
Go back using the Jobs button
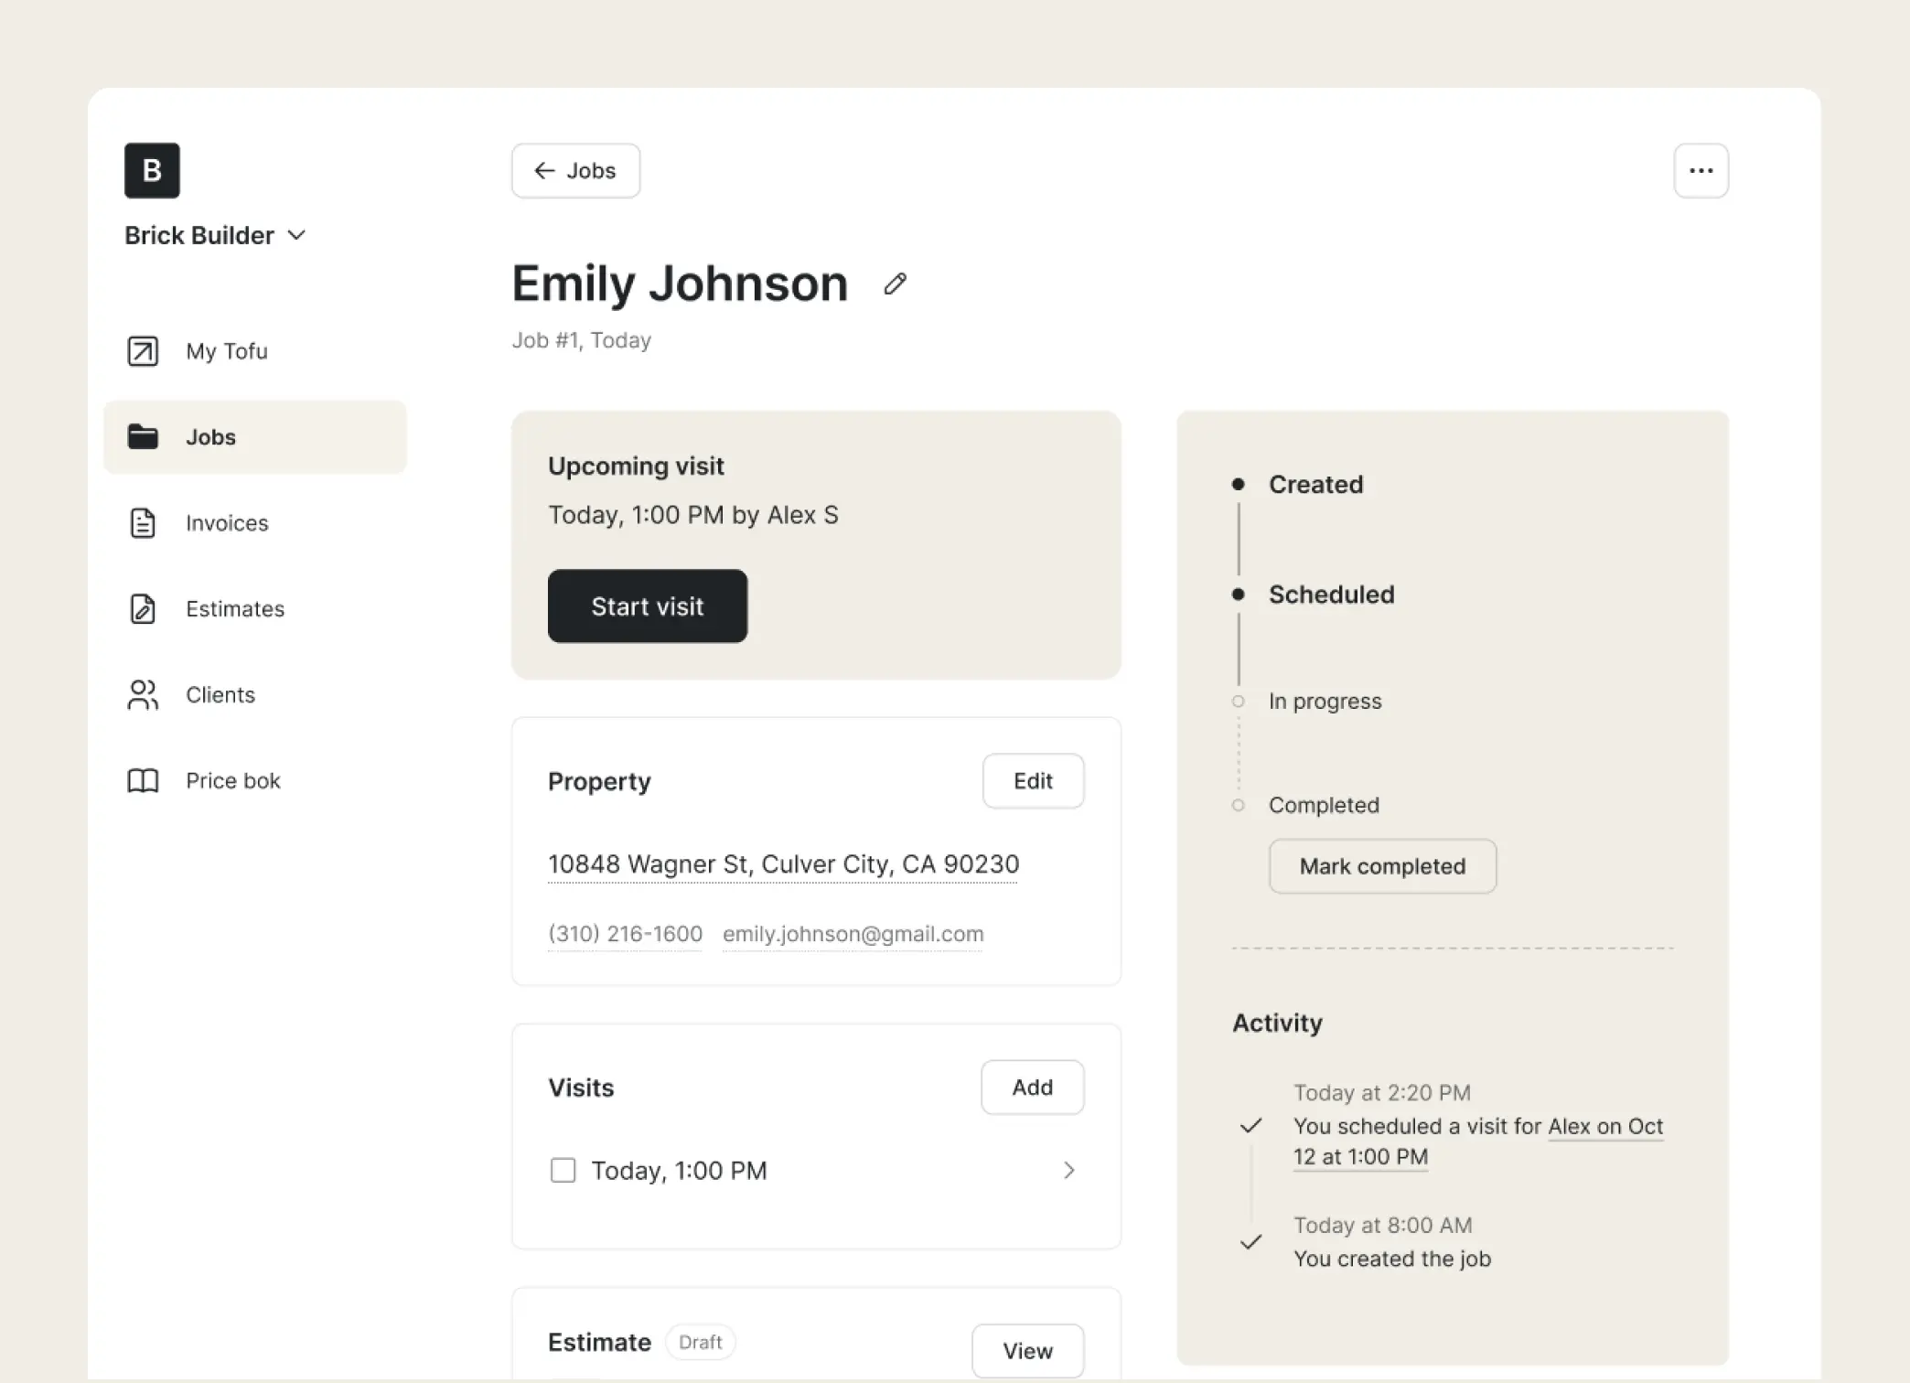[575, 170]
